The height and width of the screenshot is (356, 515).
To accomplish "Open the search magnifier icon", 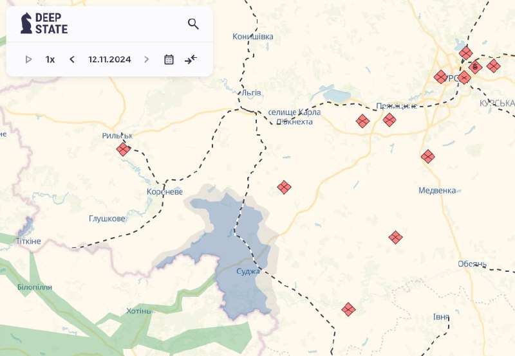I will [x=193, y=24].
